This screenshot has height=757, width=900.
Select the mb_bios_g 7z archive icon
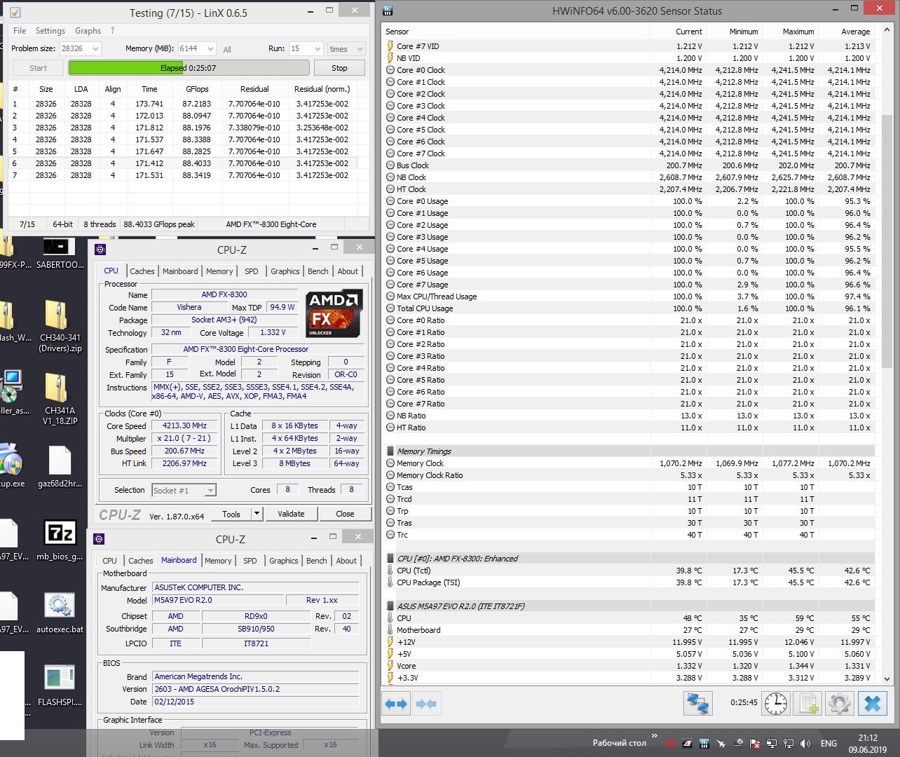(x=60, y=540)
